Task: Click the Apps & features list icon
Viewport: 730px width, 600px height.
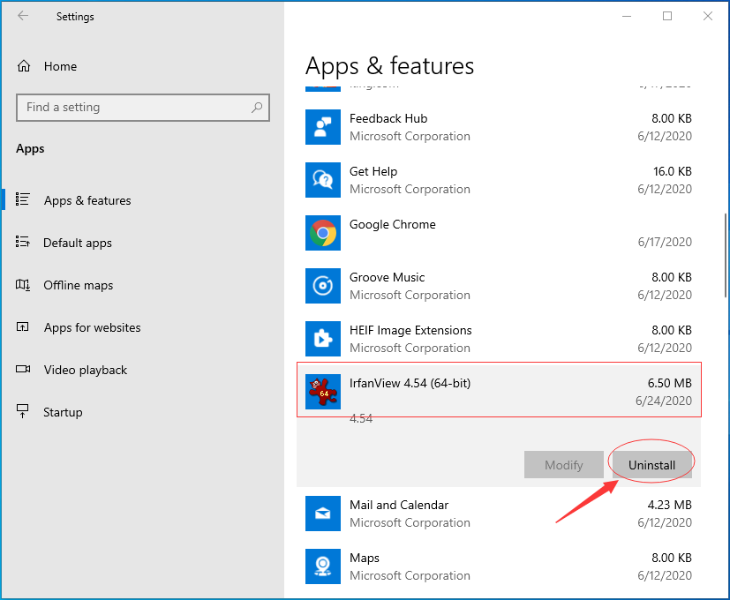Action: 22,199
